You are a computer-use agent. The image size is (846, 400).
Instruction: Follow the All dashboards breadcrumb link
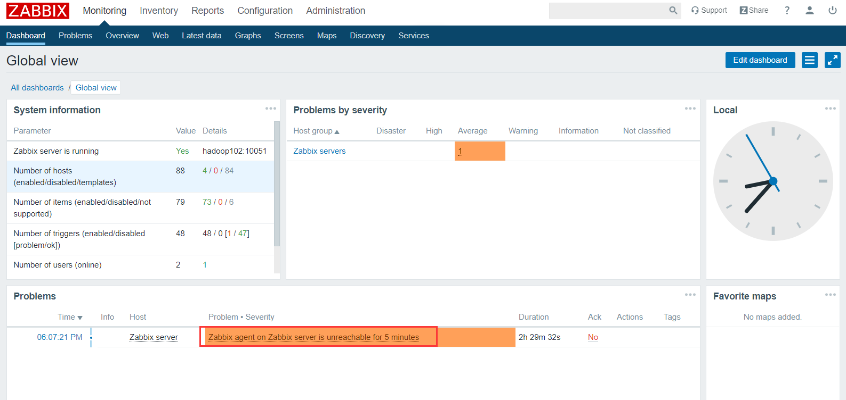(x=37, y=88)
